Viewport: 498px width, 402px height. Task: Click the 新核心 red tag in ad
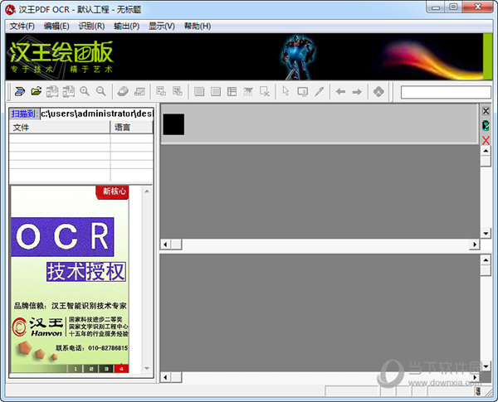pyautogui.click(x=112, y=192)
